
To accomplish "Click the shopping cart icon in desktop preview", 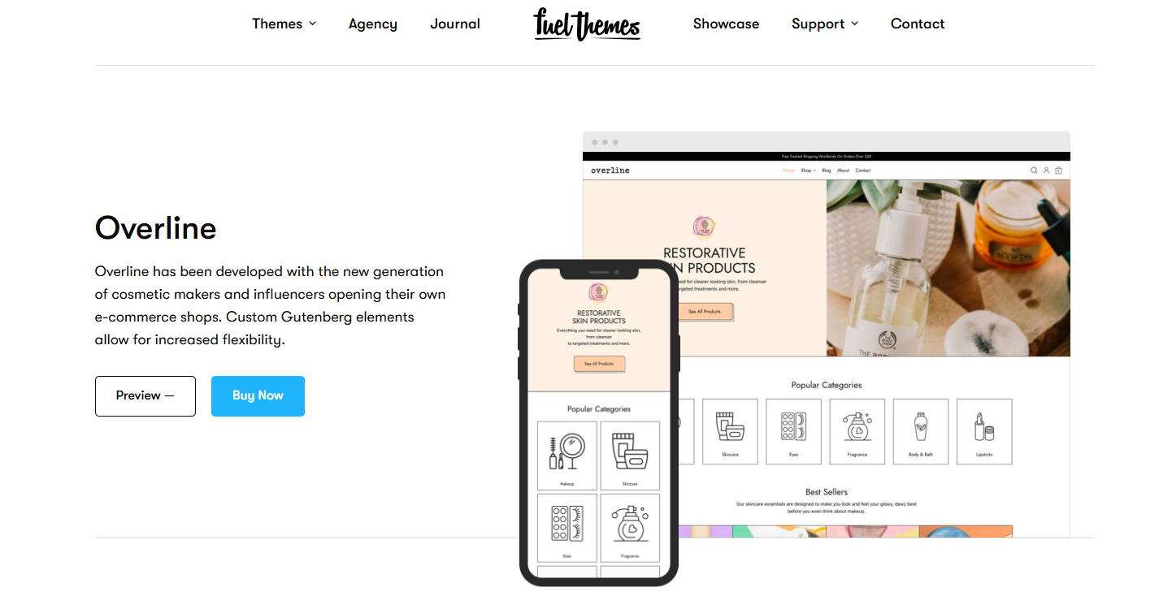I will [x=1058, y=171].
